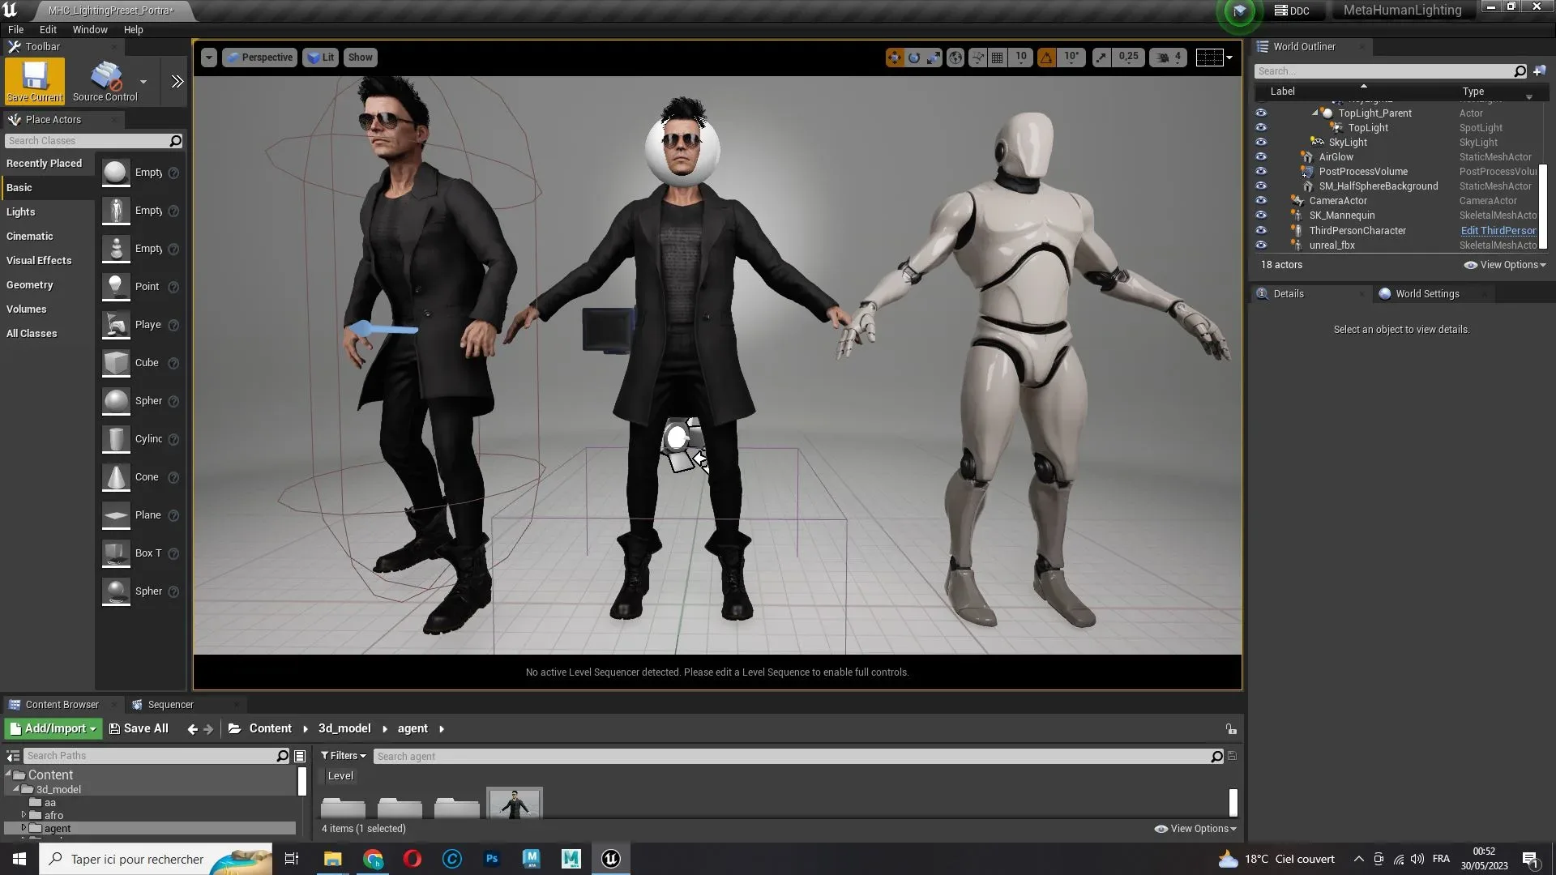This screenshot has height=875, width=1556.
Task: Click the surface snapping icon
Action: 977,58
